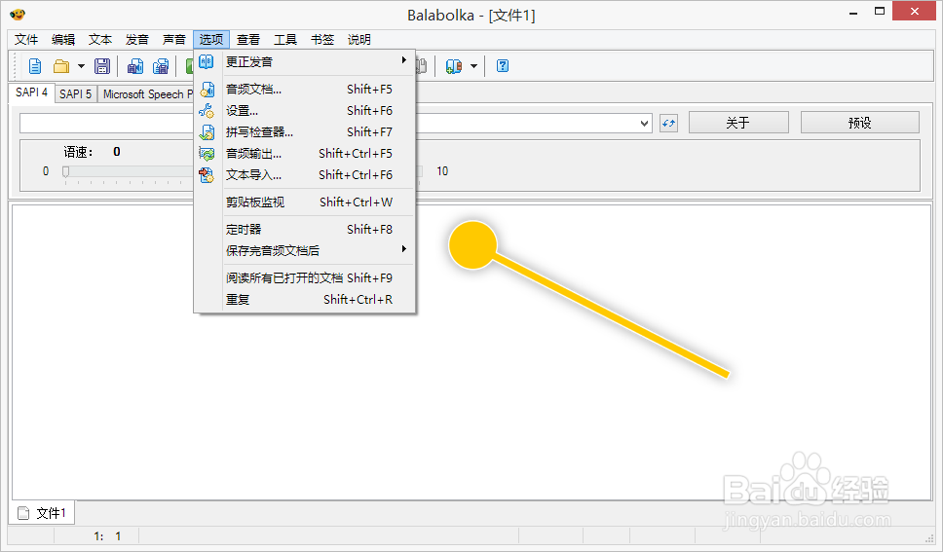Expand the arrow beside the bookmark icon
943x552 pixels.
point(473,66)
